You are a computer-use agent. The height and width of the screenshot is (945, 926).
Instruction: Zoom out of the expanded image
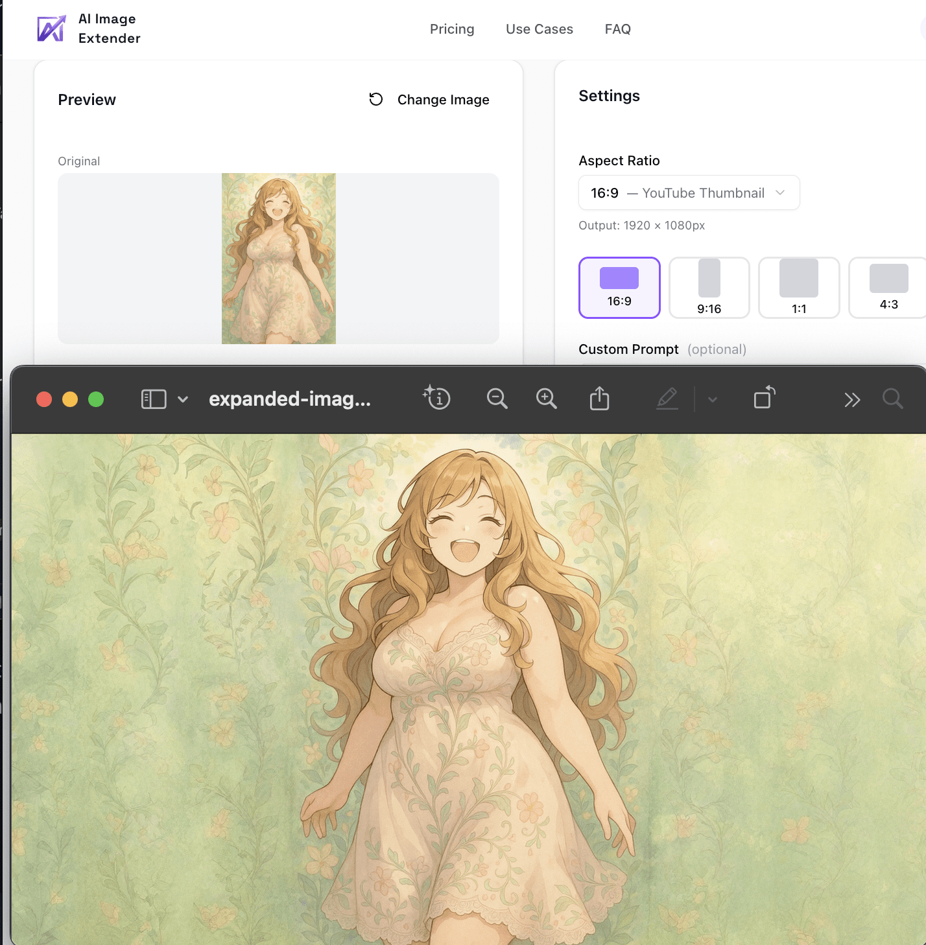[497, 399]
